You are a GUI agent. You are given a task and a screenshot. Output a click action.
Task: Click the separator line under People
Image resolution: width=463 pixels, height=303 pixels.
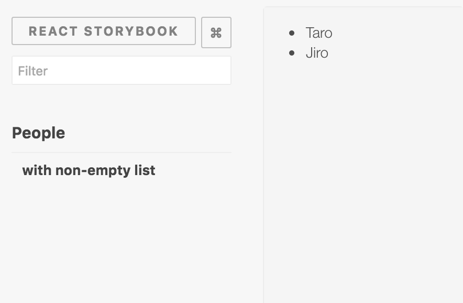pyautogui.click(x=122, y=153)
